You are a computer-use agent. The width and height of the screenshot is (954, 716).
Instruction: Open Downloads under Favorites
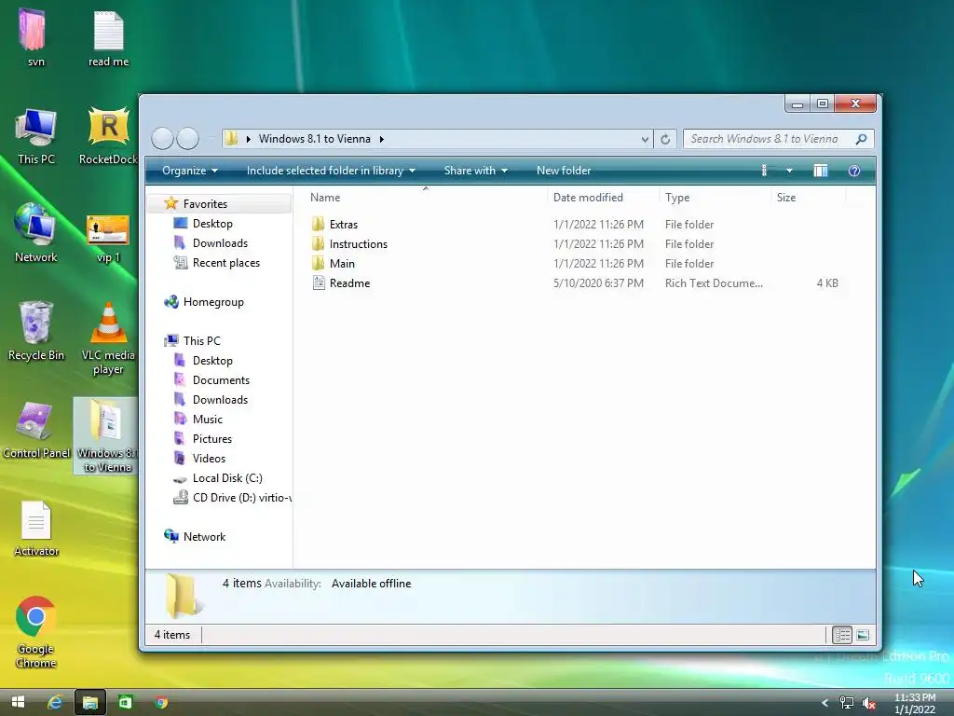point(220,243)
